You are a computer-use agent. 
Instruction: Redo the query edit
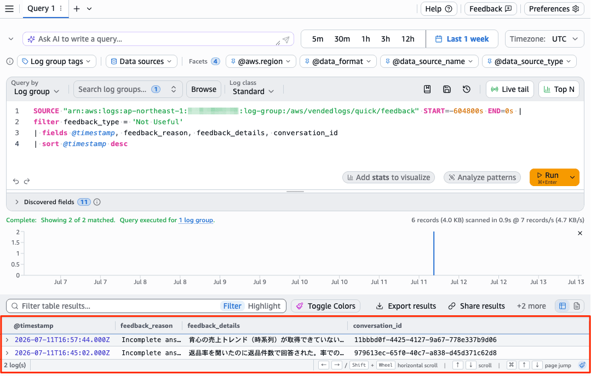pos(27,181)
